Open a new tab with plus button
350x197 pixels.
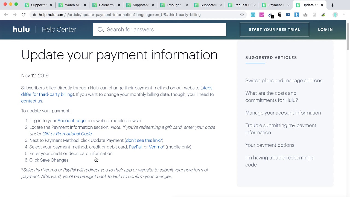point(332,5)
